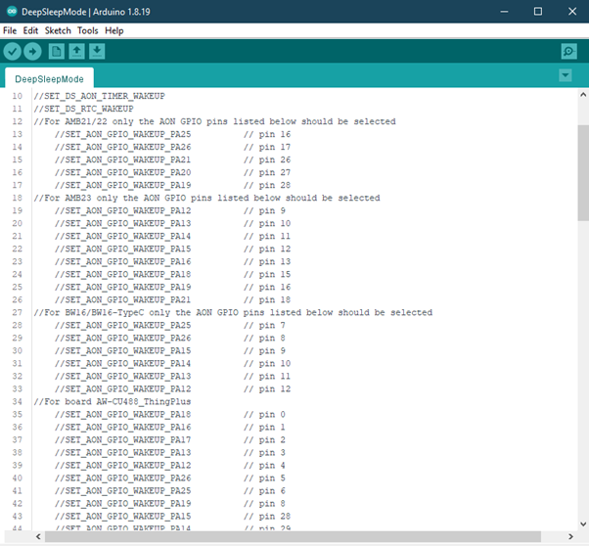
Task: Place cursor on SET_DS_RTC_WAKEUP line
Action: point(83,109)
